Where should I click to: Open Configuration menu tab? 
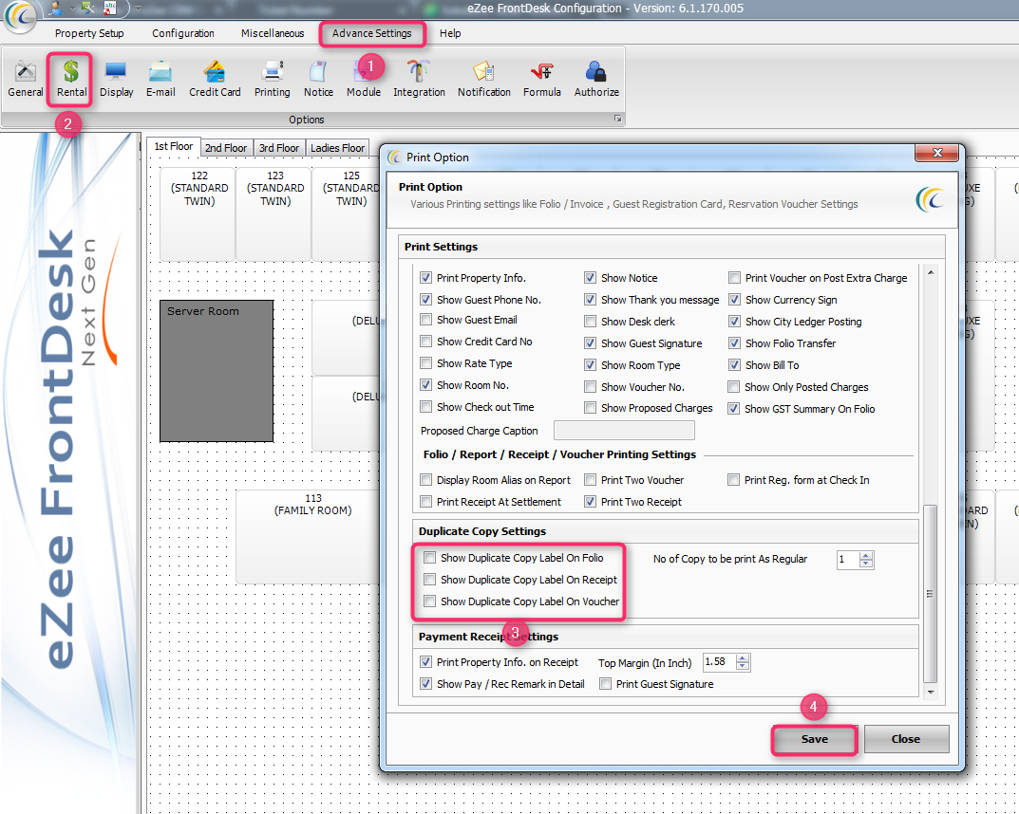pyautogui.click(x=182, y=33)
